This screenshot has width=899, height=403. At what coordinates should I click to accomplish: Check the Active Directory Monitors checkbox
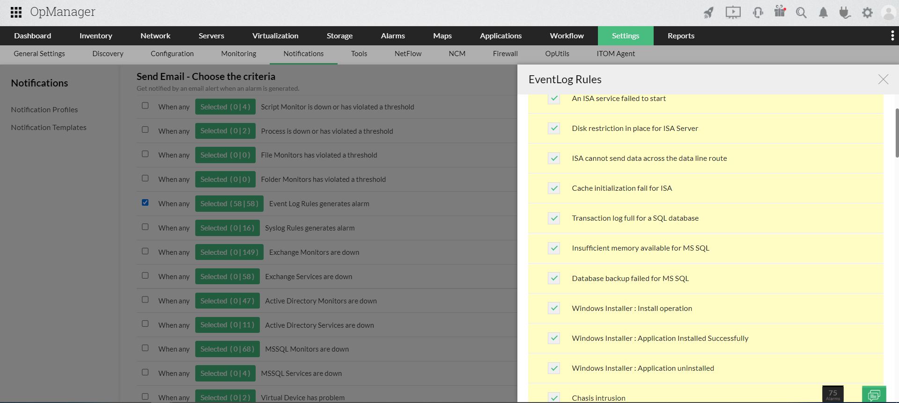(x=145, y=300)
